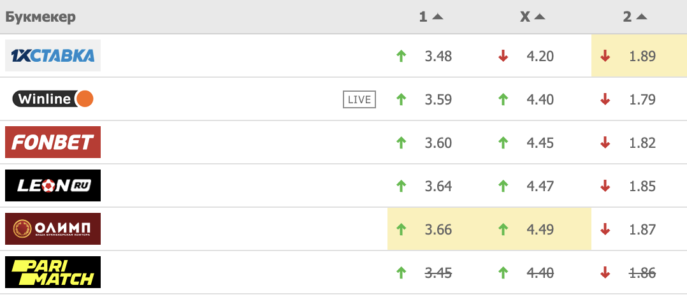Select highlighted 3.66 odds at Олимп

pos(438,229)
